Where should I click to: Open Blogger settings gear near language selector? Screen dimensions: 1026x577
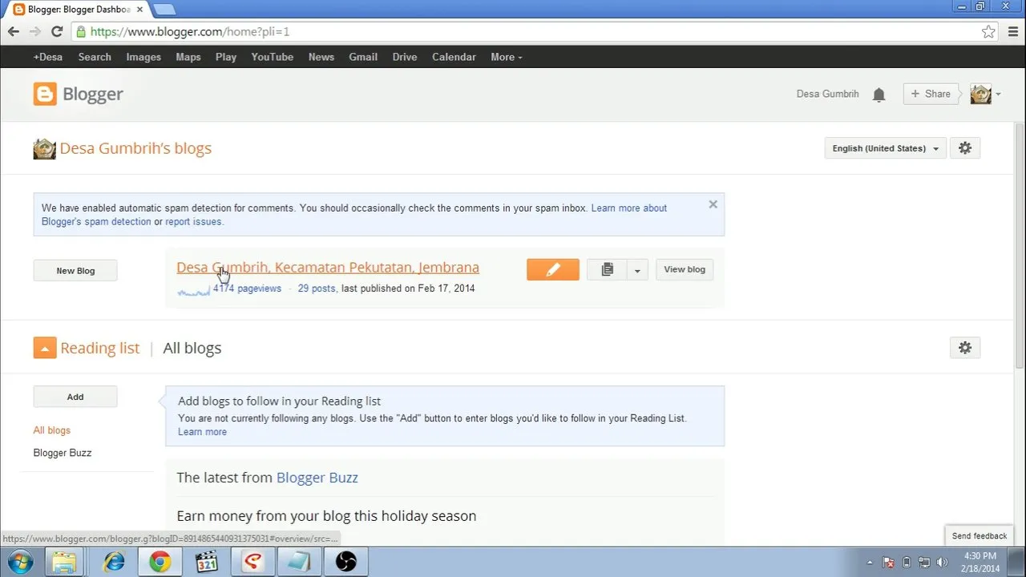point(965,148)
